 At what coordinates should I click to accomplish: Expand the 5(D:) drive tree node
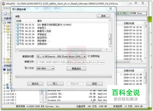pos(4,94)
